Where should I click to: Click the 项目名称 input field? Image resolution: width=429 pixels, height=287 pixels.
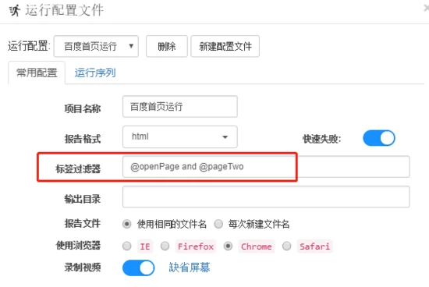179,106
